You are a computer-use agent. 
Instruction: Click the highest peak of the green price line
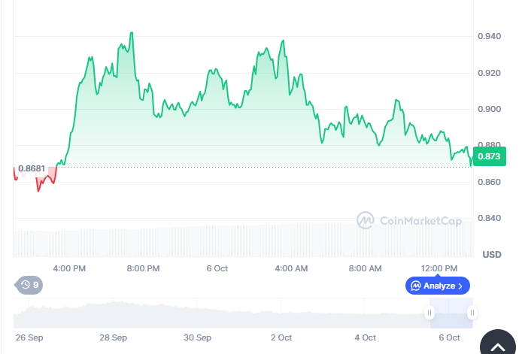coord(132,33)
